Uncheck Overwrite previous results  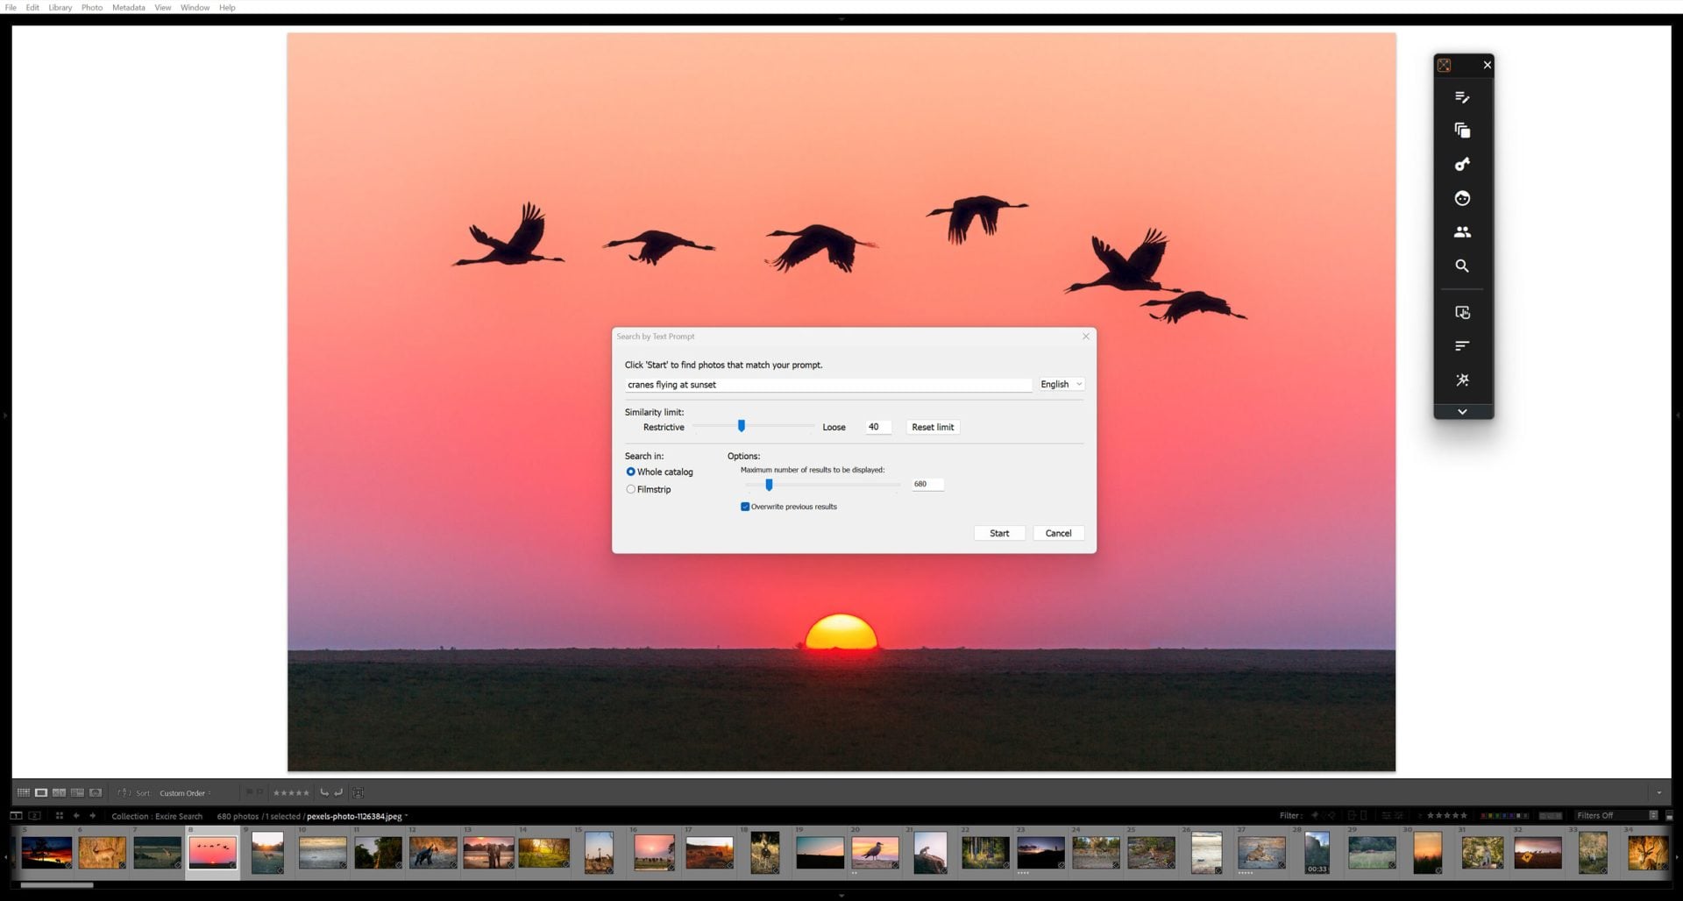pyautogui.click(x=745, y=507)
